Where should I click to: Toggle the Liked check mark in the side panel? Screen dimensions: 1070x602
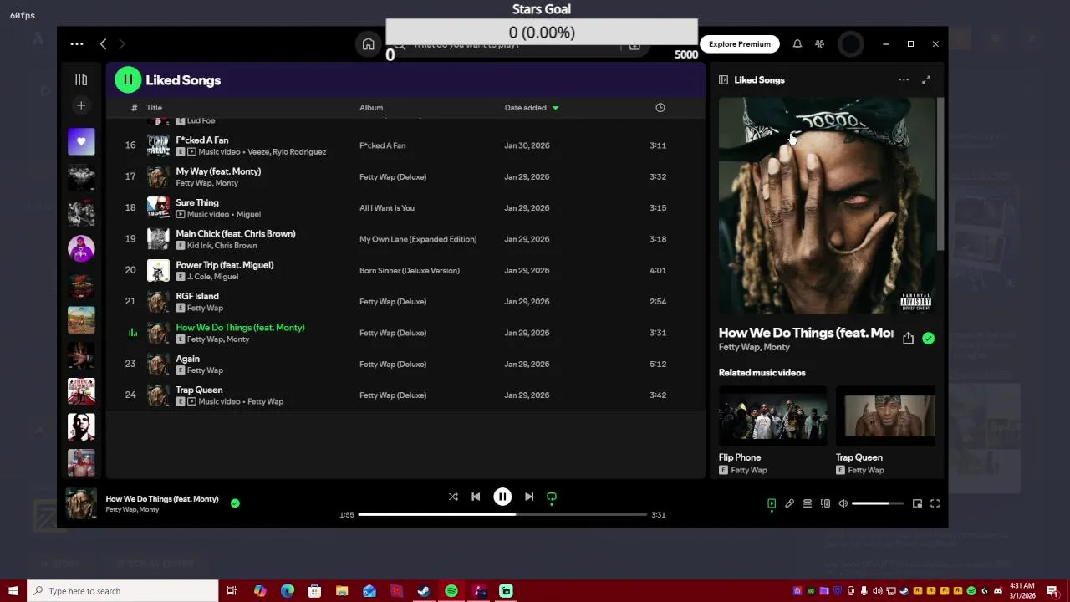pyautogui.click(x=929, y=339)
